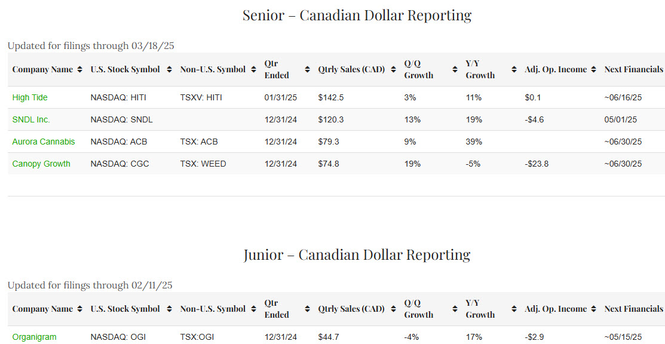The height and width of the screenshot is (344, 665).
Task: Sort Senior table by Qtrly Sales (CAD) arrows
Action: click(x=393, y=69)
